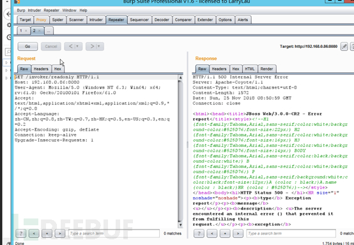Click the request pane scroll-up arrow
354x245 pixels.
pyautogui.click(x=180, y=78)
